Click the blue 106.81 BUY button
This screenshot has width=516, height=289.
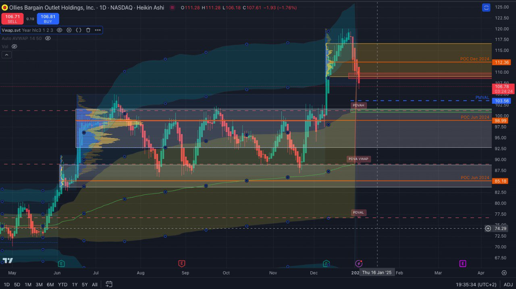pyautogui.click(x=48, y=19)
